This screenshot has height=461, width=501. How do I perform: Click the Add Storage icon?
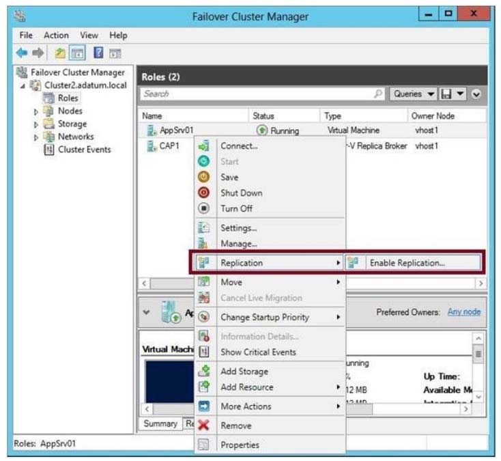(204, 371)
